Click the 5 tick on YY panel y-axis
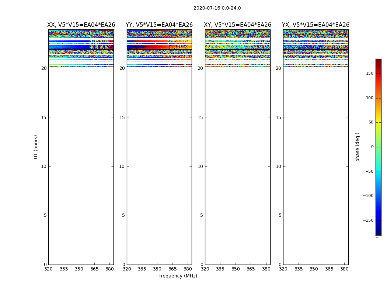387x294 pixels. click(x=123, y=215)
